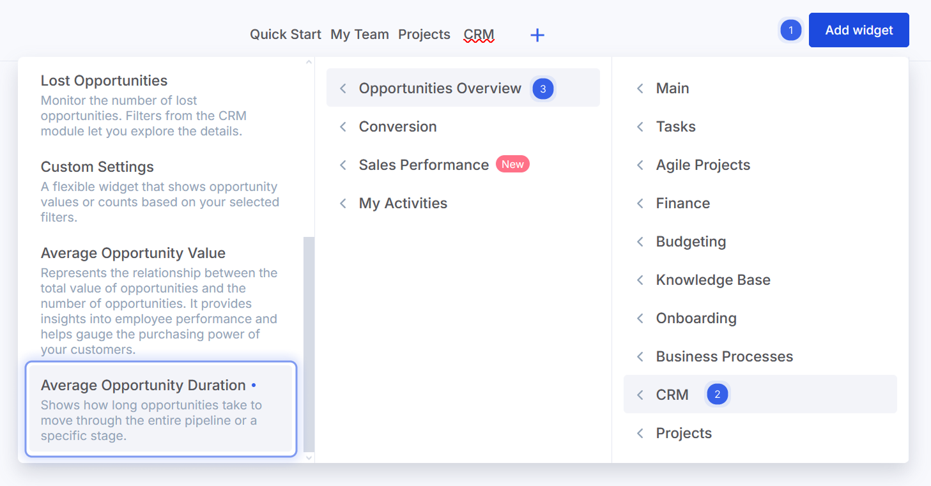Select the Finance module category
Viewport: 931px width, 486px height.
[682, 203]
